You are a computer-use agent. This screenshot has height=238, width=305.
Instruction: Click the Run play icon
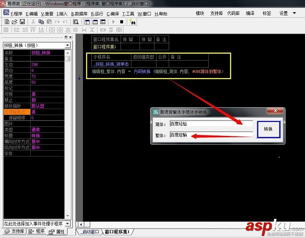point(113,22)
